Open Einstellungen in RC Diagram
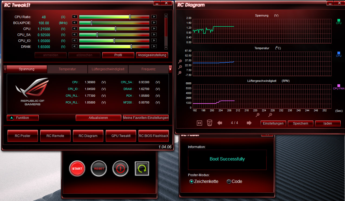 (x=273, y=123)
